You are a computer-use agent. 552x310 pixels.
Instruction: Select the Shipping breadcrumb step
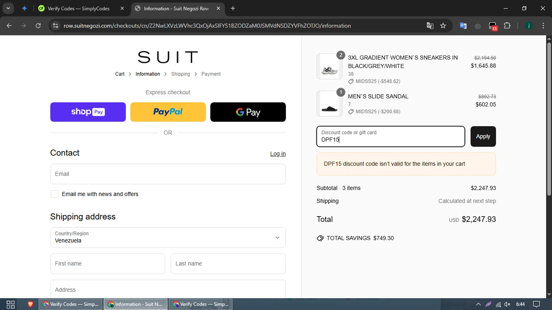point(181,74)
